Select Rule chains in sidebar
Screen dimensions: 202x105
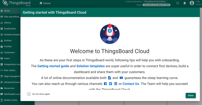(10, 70)
